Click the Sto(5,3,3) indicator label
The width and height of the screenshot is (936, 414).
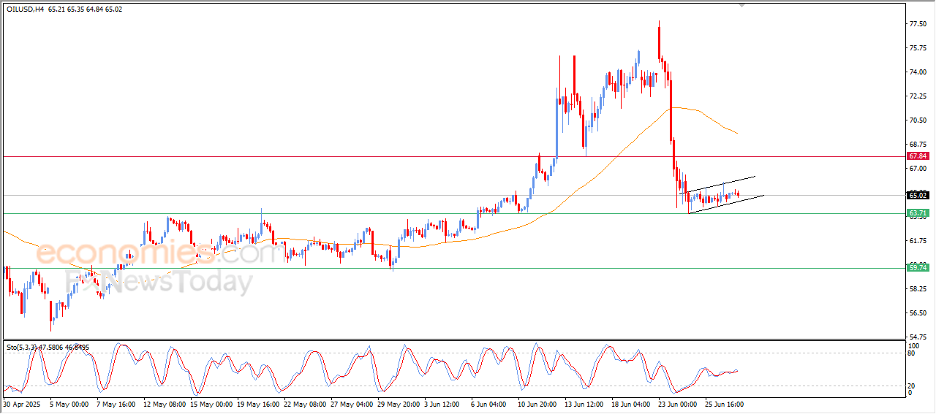click(x=22, y=348)
